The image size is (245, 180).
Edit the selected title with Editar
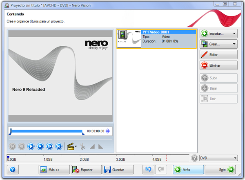218,54
